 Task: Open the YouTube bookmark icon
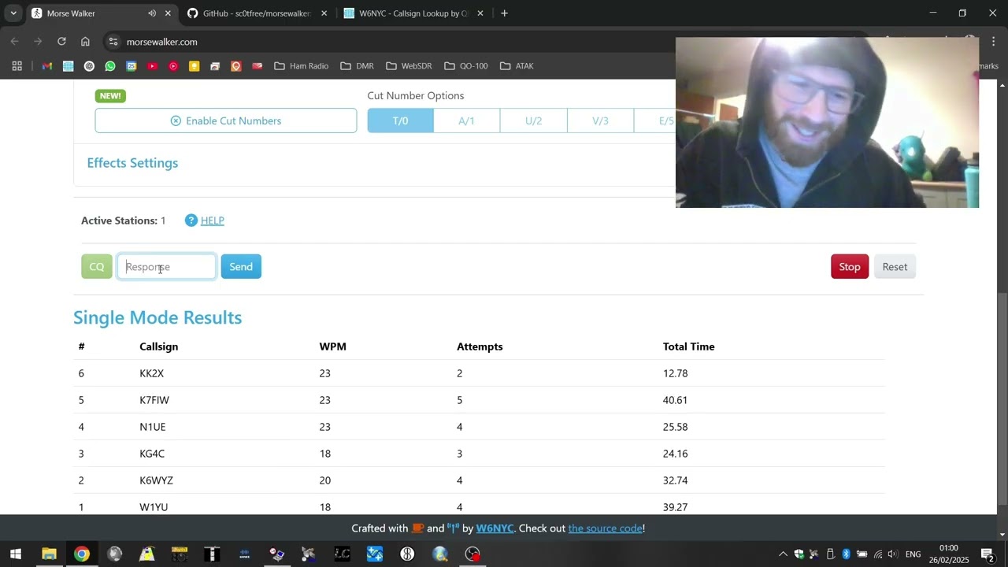[x=152, y=66]
